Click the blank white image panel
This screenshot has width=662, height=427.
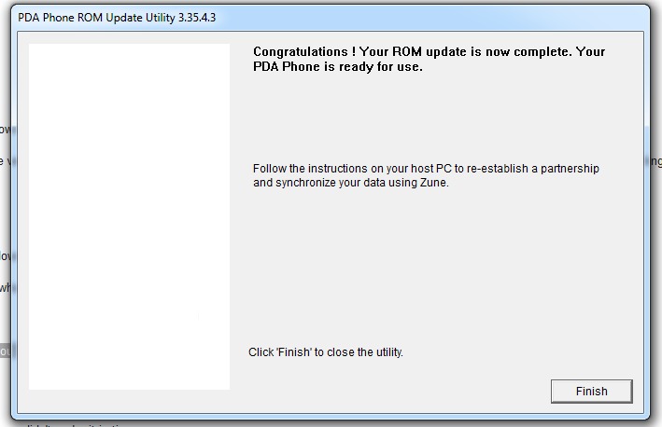tap(129, 216)
